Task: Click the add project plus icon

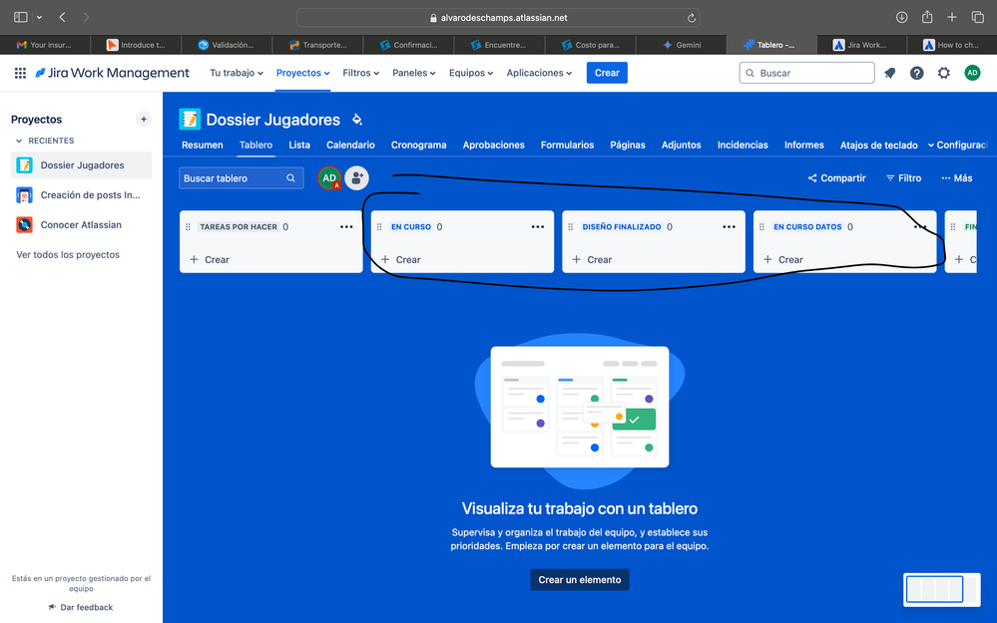Action: click(144, 120)
